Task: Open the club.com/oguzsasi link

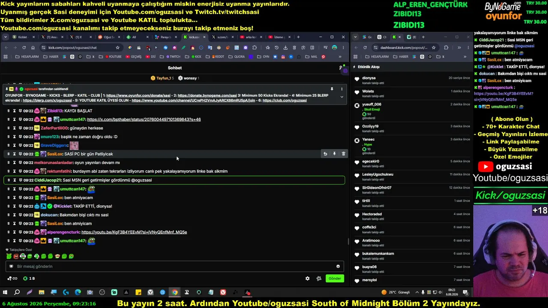Action: [x=285, y=101]
